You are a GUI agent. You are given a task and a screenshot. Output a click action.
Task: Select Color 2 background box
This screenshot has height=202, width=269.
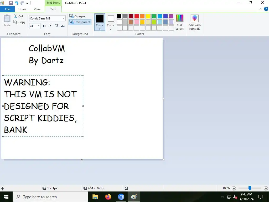[x=111, y=22]
